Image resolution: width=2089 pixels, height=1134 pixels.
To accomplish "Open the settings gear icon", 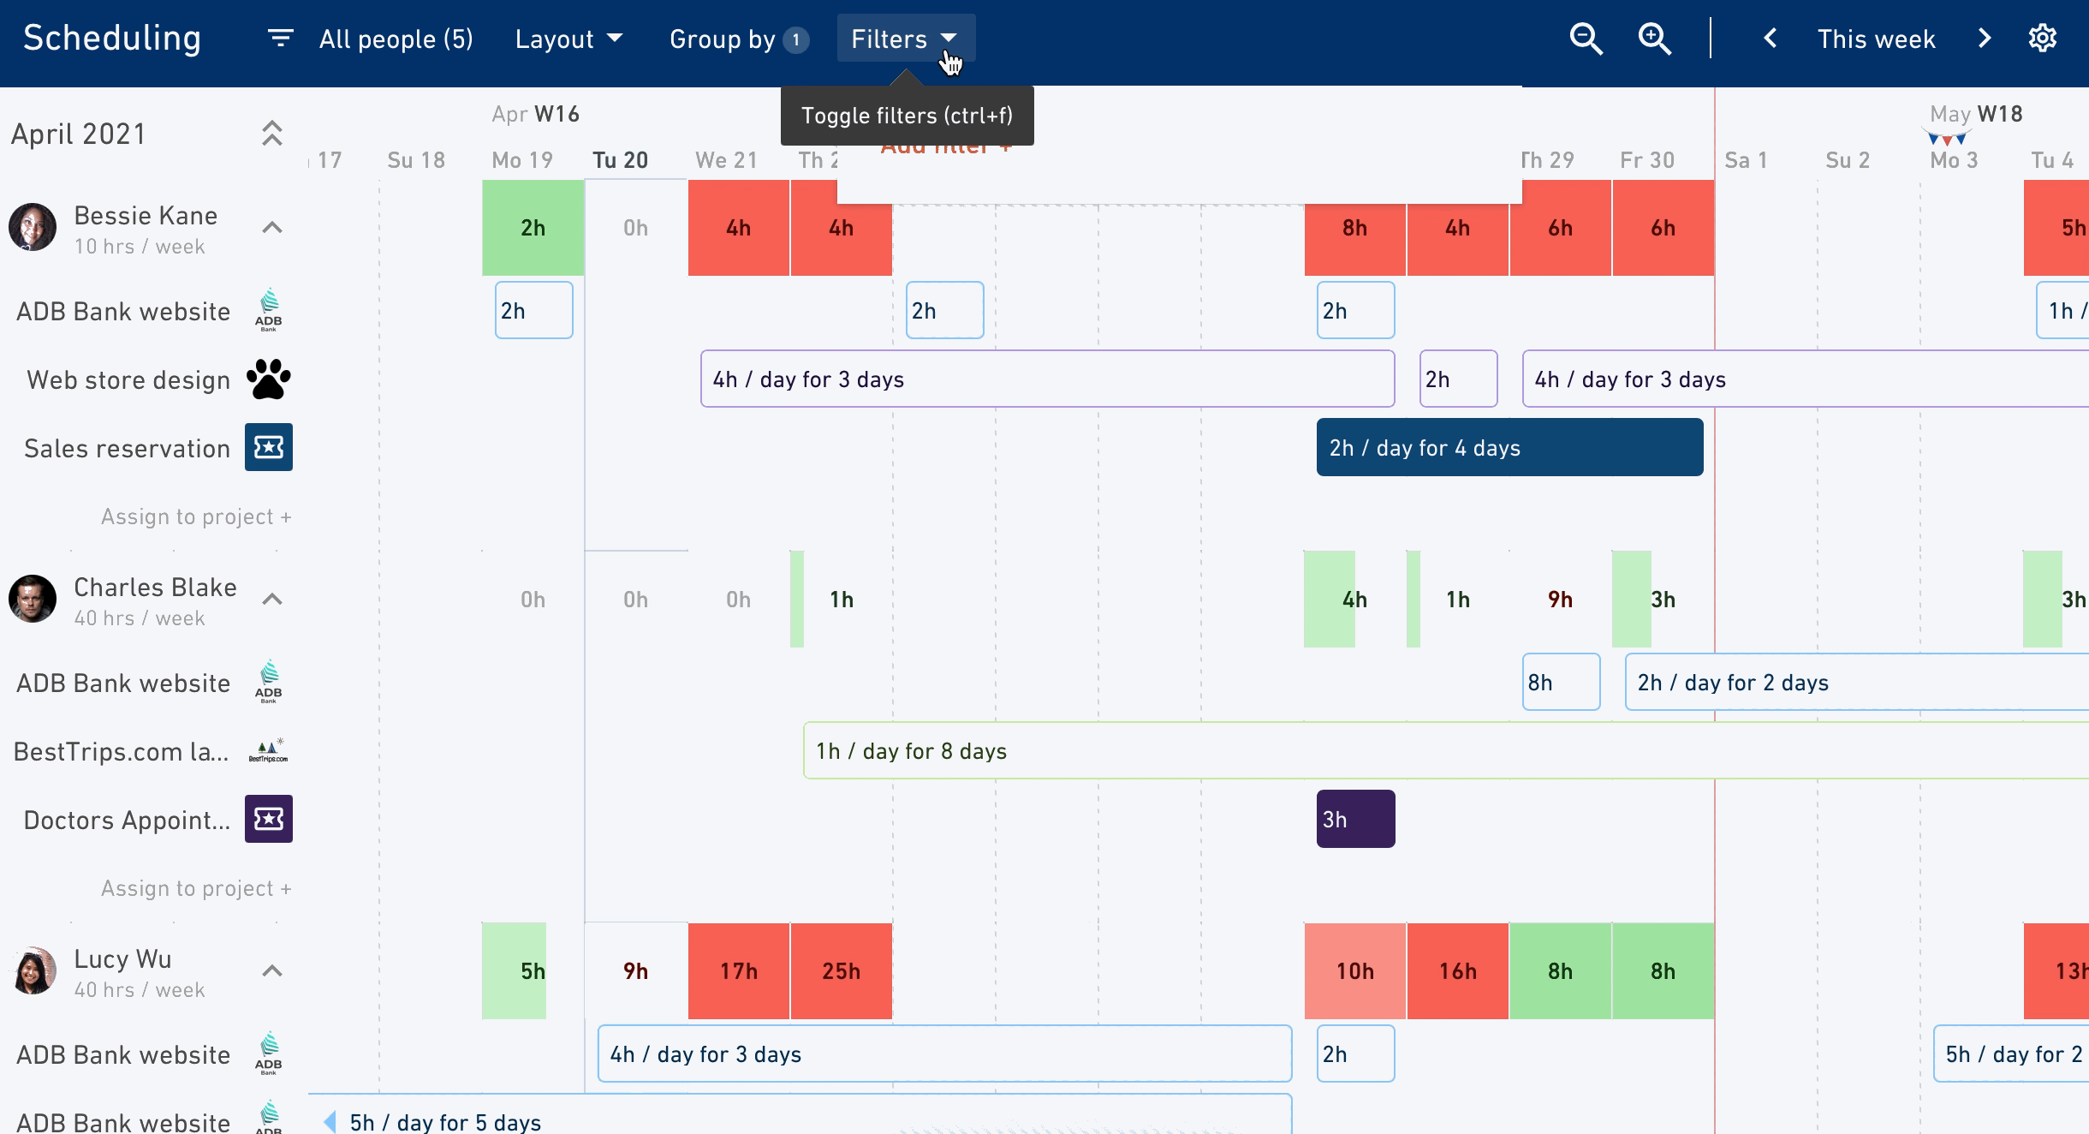I will [2043, 39].
